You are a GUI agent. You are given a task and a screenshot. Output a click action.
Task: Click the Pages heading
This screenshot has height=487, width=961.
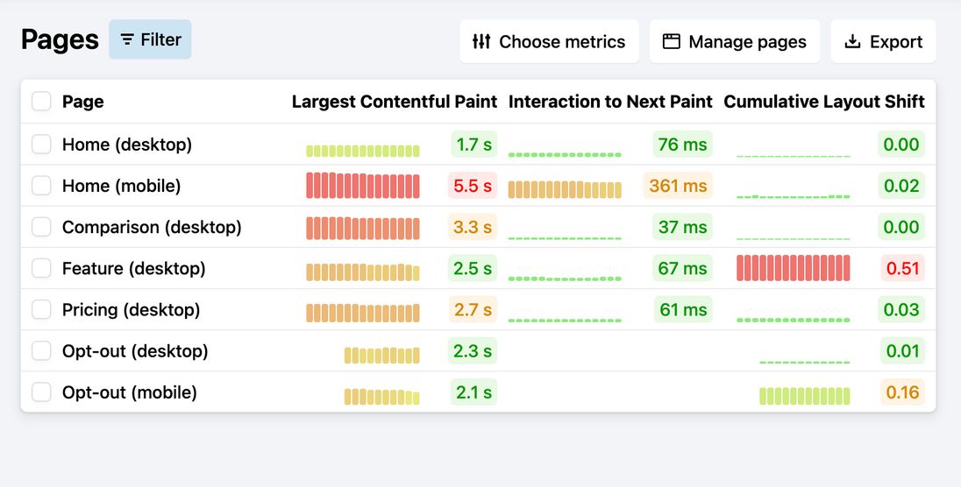pos(60,40)
